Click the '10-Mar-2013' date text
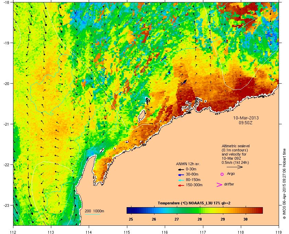289x234 pixels. click(246, 118)
